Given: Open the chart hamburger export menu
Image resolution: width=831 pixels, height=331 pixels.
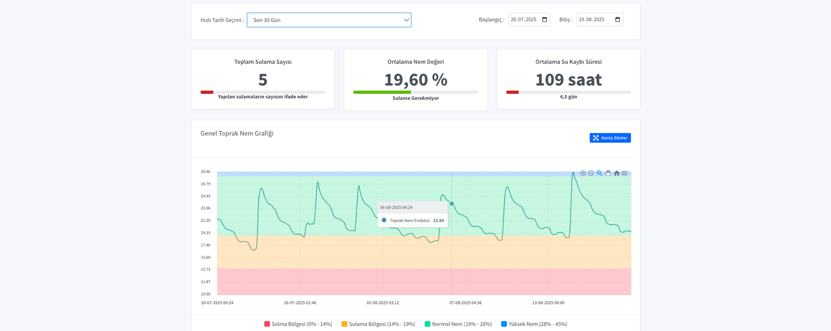Looking at the screenshot, I should point(625,173).
